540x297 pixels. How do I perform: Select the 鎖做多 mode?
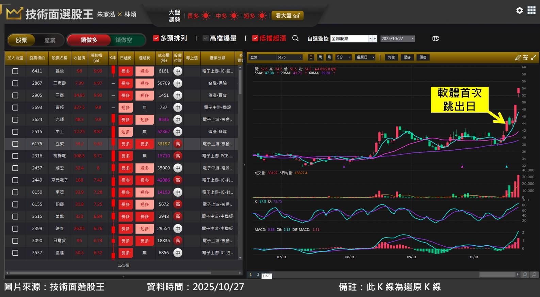(x=89, y=40)
